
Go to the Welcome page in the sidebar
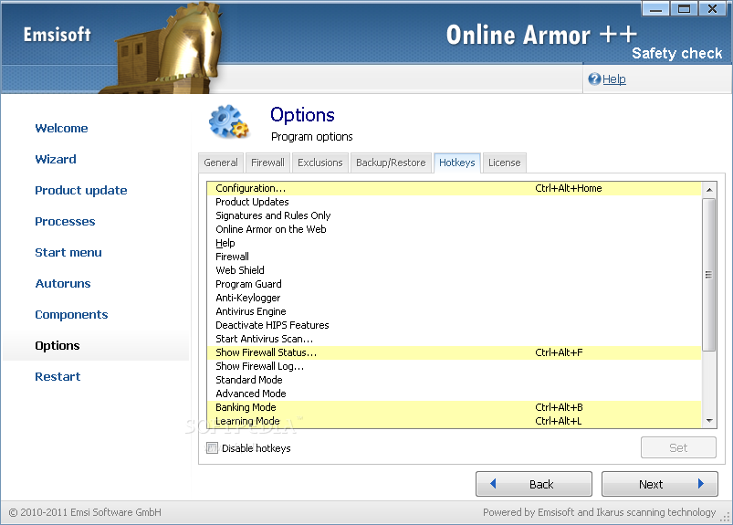61,128
